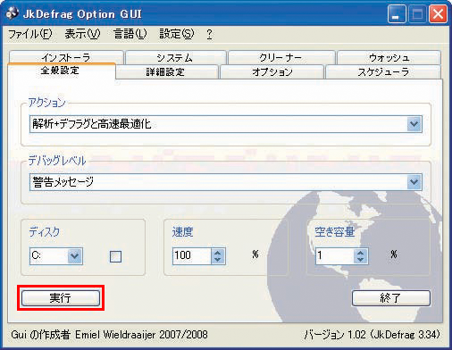Switch to the システム tab
Viewport: 452px width, 350px height.
click(x=175, y=57)
